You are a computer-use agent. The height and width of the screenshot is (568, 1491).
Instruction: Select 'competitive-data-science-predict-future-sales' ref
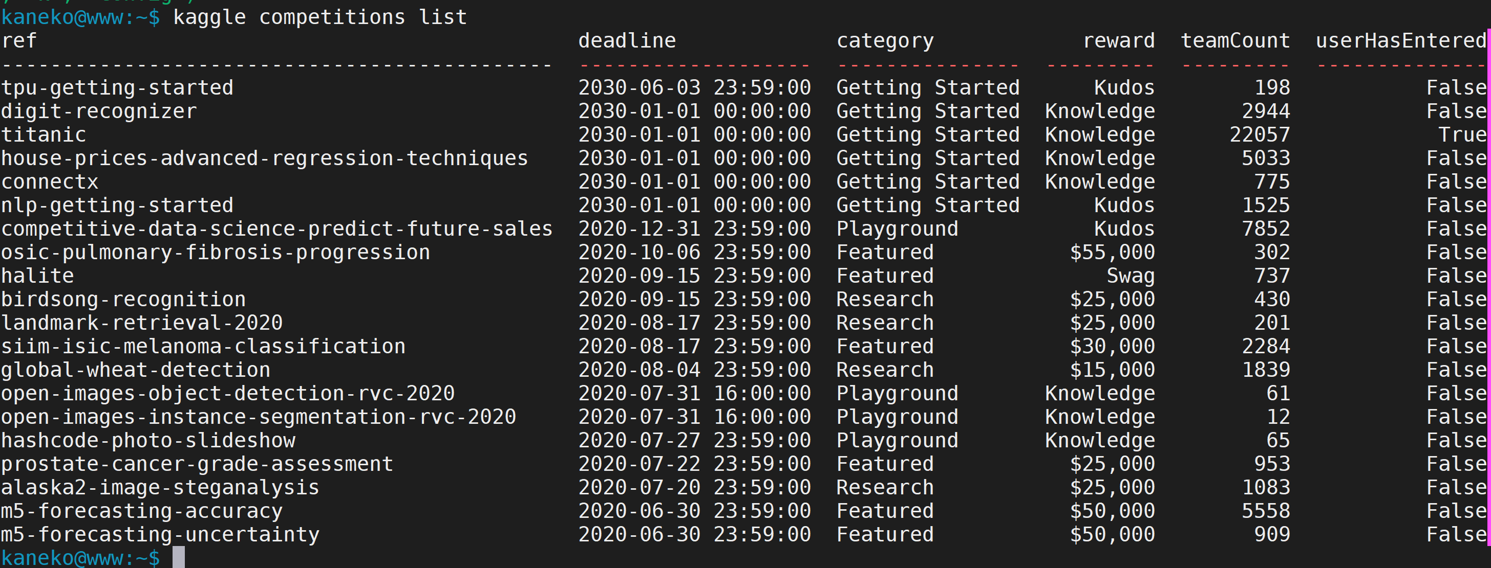click(276, 229)
